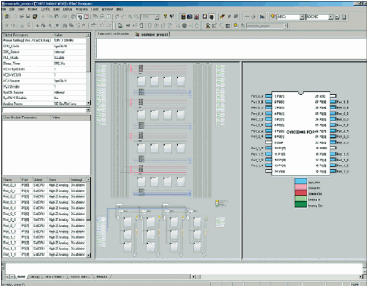The height and width of the screenshot is (286, 367).
Task: Open dropdown below Global Resources table
Action: pyautogui.click(x=88, y=110)
